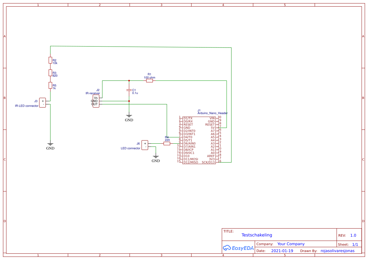The width and height of the screenshot is (368, 260).
Task: Click the REV value 1.0
Action: [x=353, y=235]
